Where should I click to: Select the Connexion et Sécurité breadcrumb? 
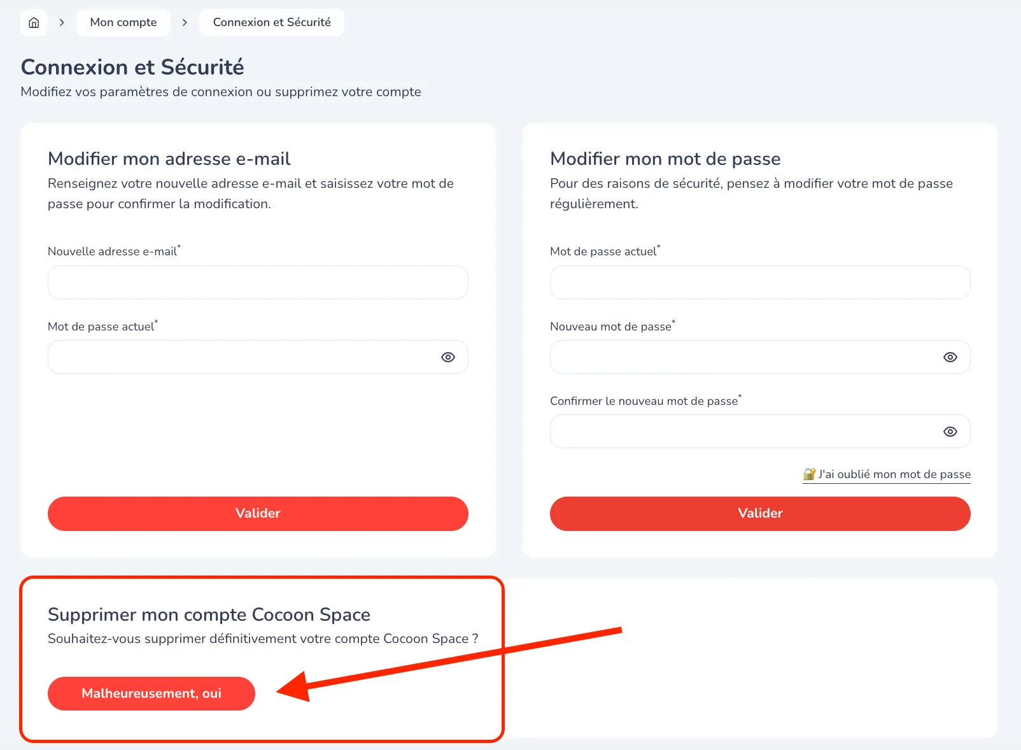coord(272,22)
